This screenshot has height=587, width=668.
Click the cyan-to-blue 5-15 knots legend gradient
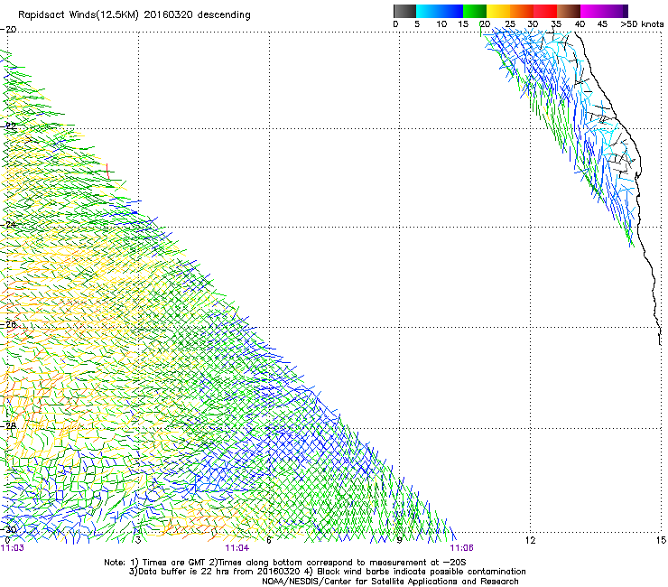point(440,11)
